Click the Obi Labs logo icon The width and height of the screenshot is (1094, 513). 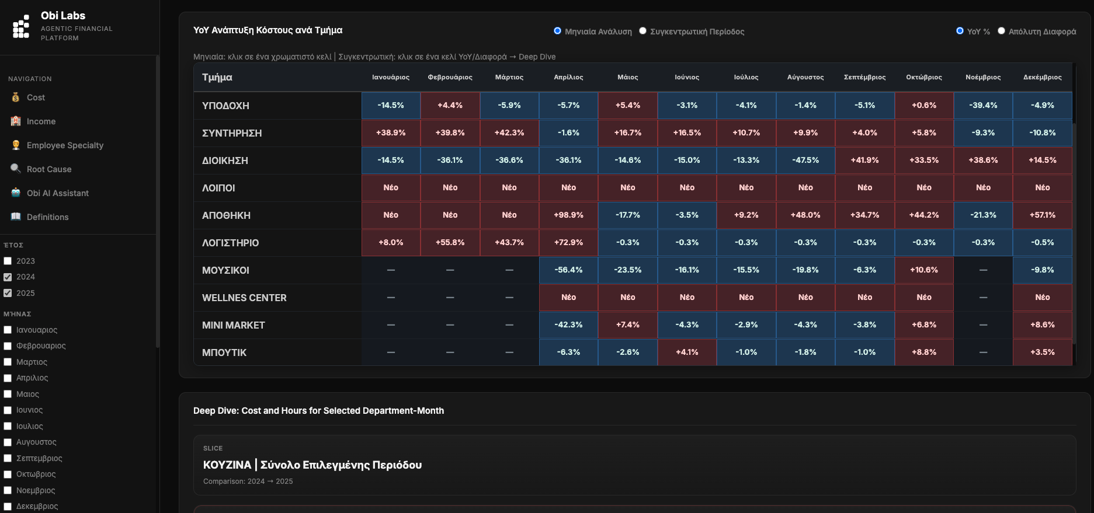[x=21, y=26]
